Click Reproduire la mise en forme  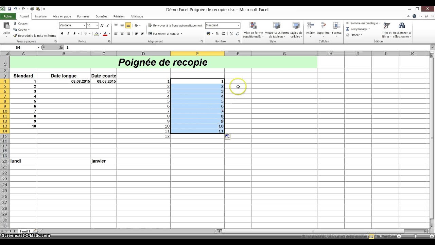click(35, 35)
